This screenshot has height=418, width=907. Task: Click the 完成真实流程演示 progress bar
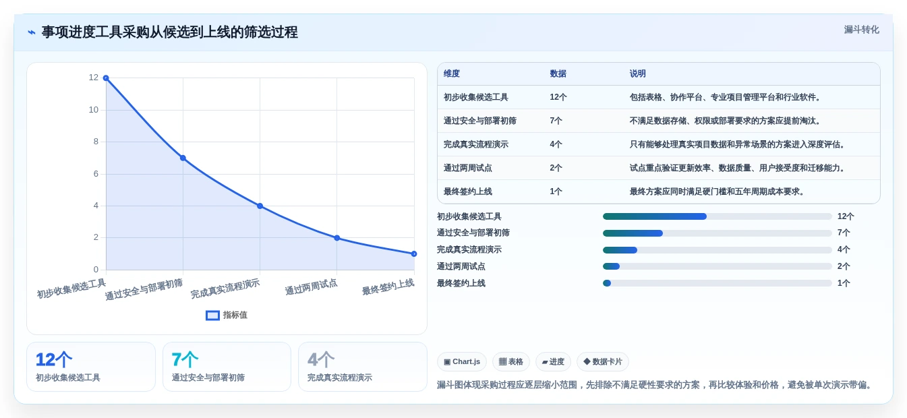point(718,250)
